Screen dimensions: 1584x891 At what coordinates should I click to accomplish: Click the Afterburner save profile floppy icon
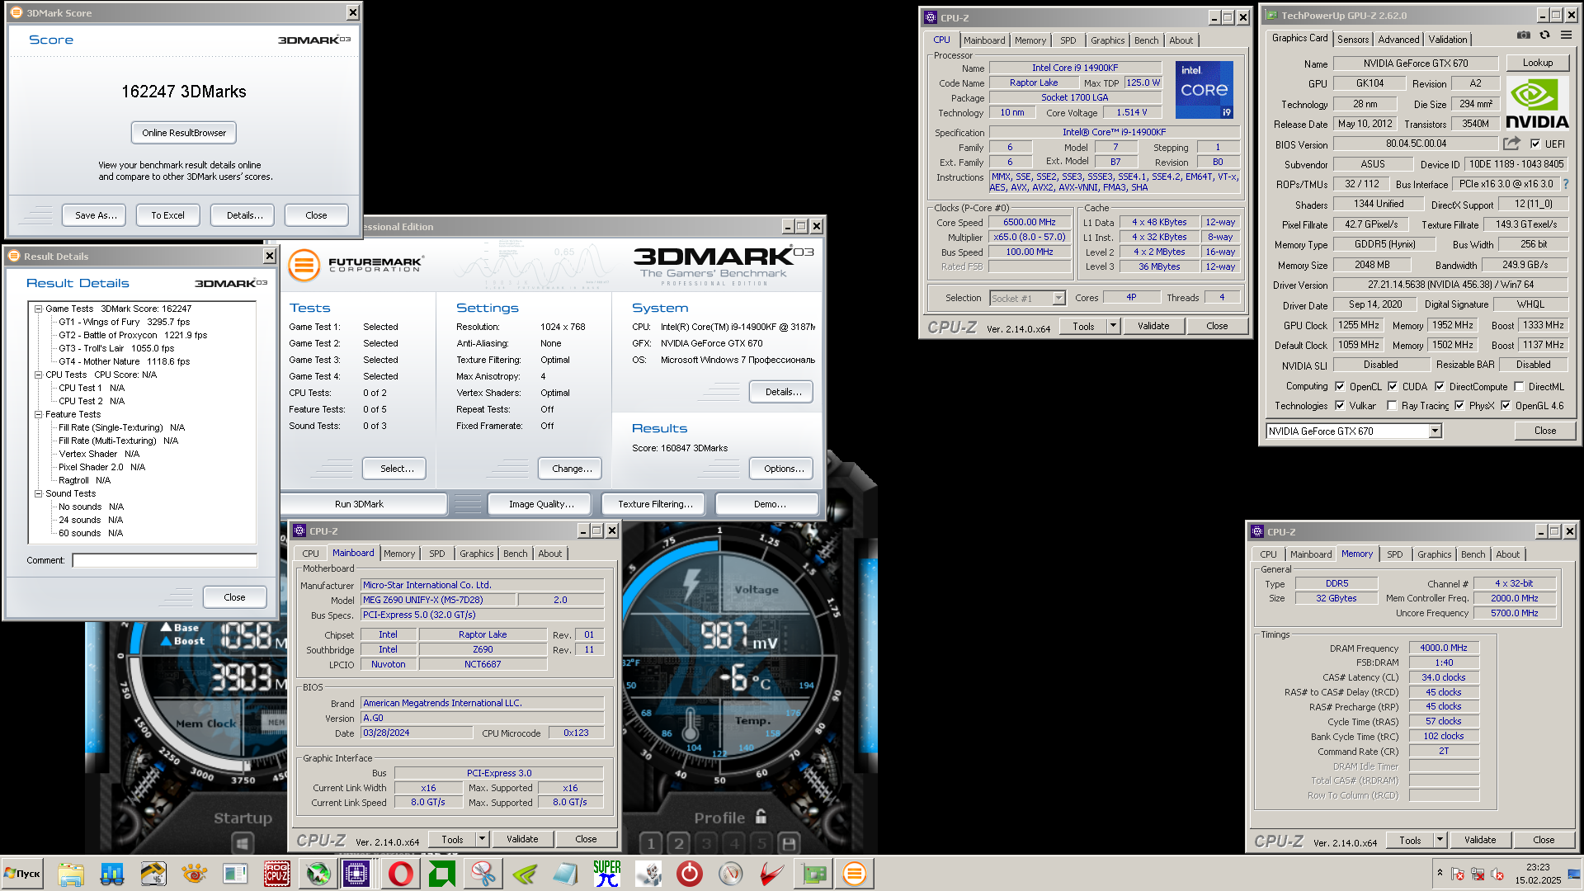pos(789,843)
